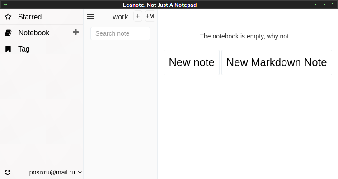The height and width of the screenshot is (179, 338).
Task: Create a markdown note using the +M button
Action: 150,16
